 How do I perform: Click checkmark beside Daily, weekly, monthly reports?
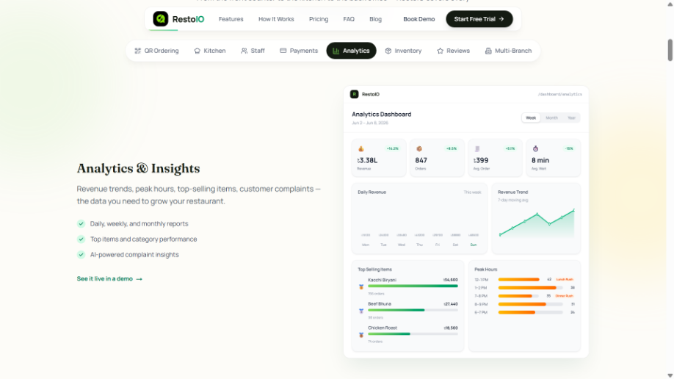[81, 224]
